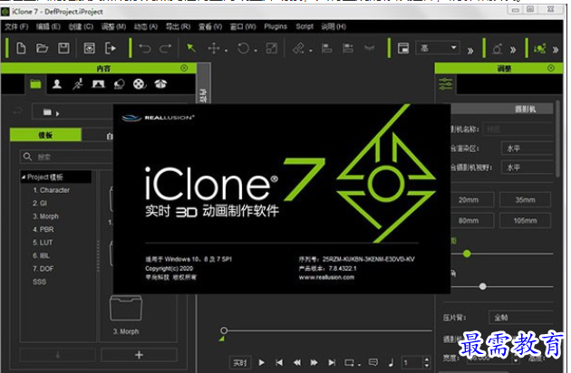Close the Content panel with circle button
The height and width of the screenshot is (373, 571).
coord(184,68)
